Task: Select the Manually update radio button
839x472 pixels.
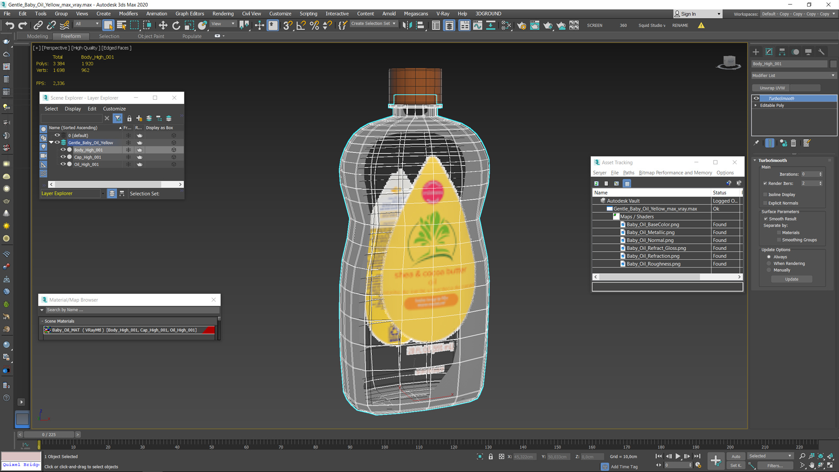Action: pyautogui.click(x=769, y=270)
